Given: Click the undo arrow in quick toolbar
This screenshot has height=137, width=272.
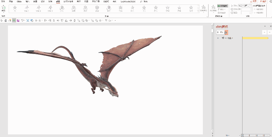Looking at the screenshot, I should click(22, 21).
